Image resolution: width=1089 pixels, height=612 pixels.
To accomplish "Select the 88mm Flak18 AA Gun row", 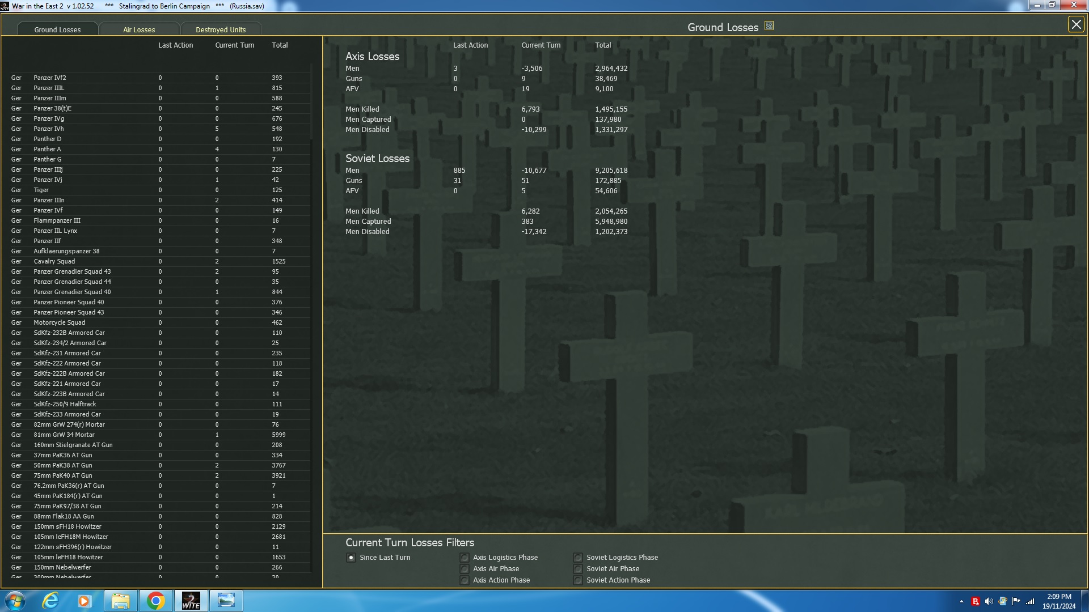I will (x=160, y=516).
